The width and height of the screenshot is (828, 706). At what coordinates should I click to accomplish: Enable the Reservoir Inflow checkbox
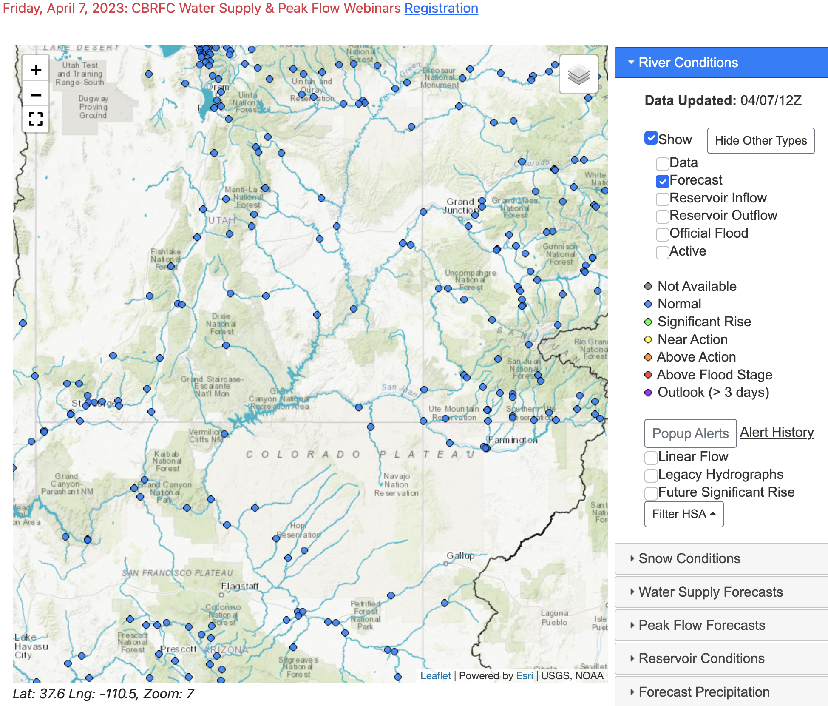(662, 199)
